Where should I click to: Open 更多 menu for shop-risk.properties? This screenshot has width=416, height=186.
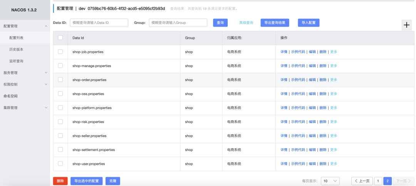pyautogui.click(x=334, y=122)
